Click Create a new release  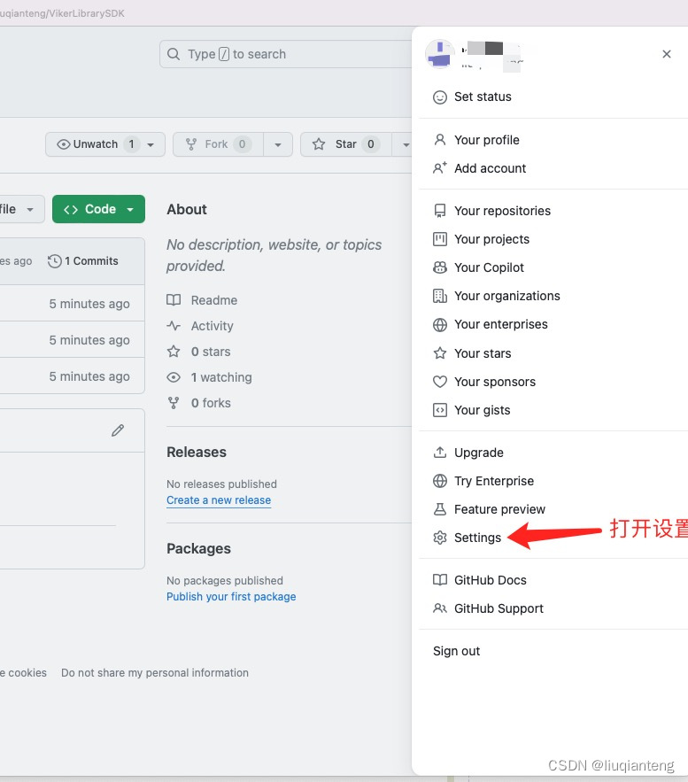(x=219, y=500)
